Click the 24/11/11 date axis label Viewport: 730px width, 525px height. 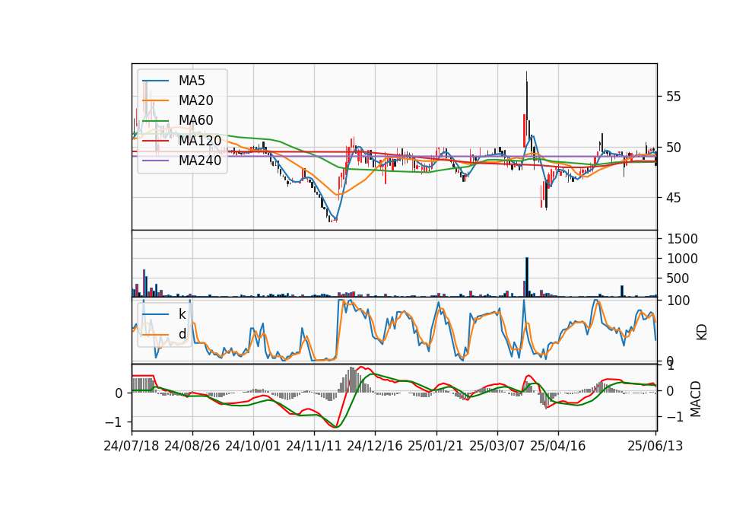click(x=314, y=446)
